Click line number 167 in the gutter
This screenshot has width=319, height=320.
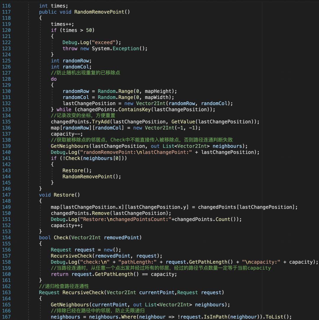pyautogui.click(x=6, y=317)
